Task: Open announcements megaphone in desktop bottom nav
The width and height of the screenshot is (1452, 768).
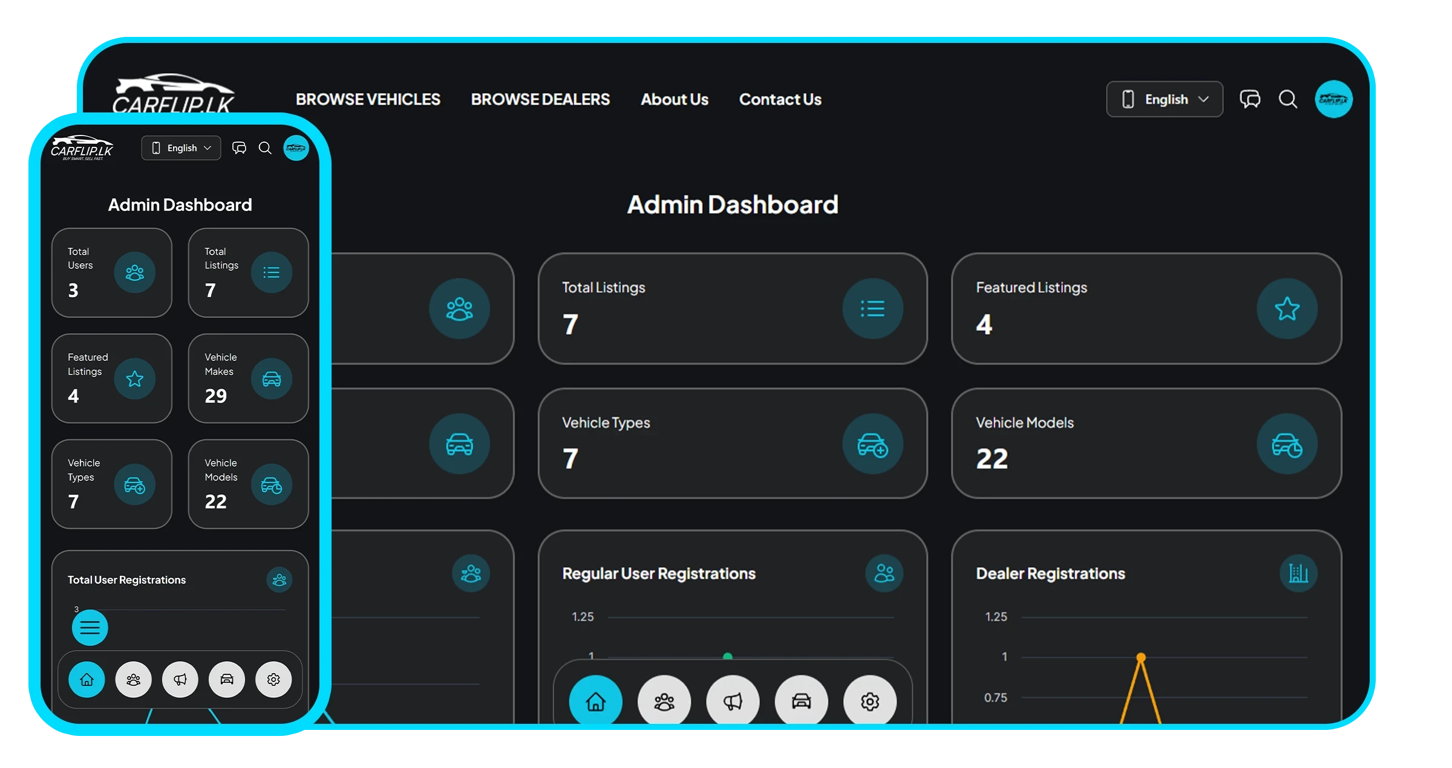Action: 733,701
